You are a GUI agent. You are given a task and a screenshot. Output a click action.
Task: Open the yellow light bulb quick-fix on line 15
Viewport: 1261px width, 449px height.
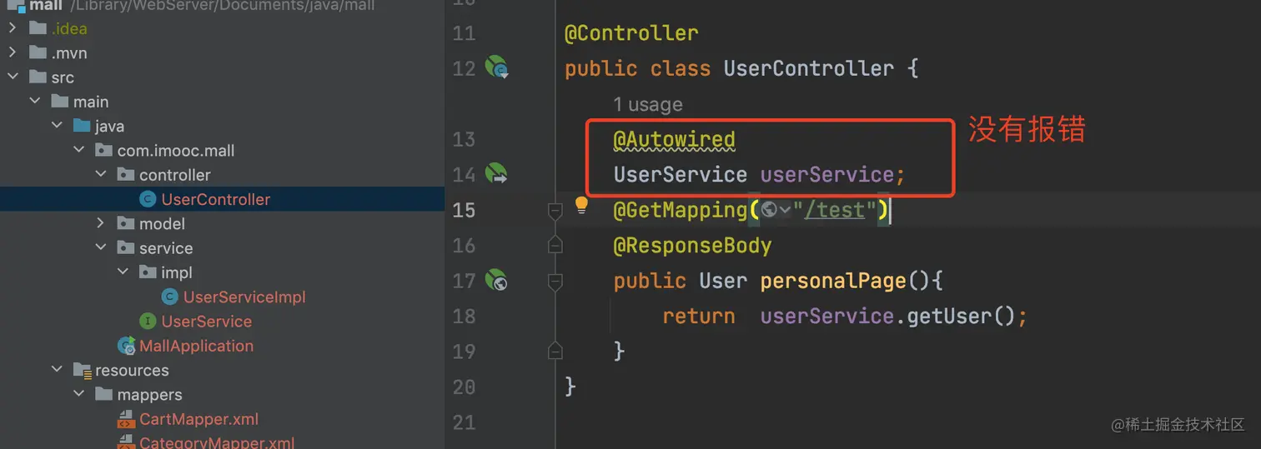pos(582,205)
